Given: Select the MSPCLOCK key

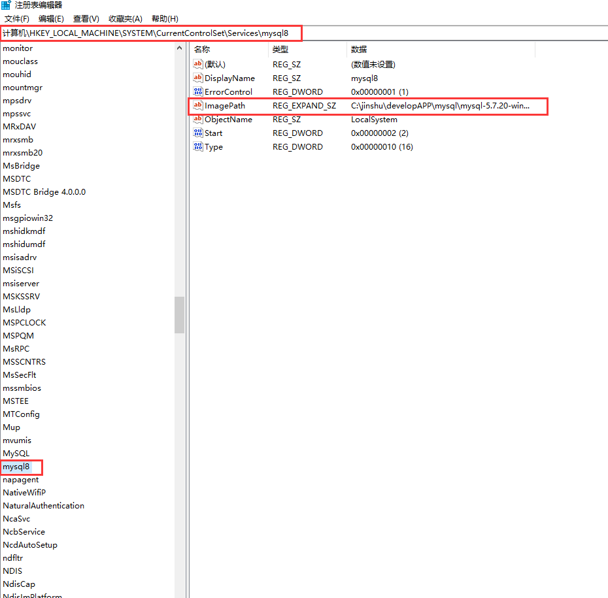Looking at the screenshot, I should pyautogui.click(x=24, y=322).
